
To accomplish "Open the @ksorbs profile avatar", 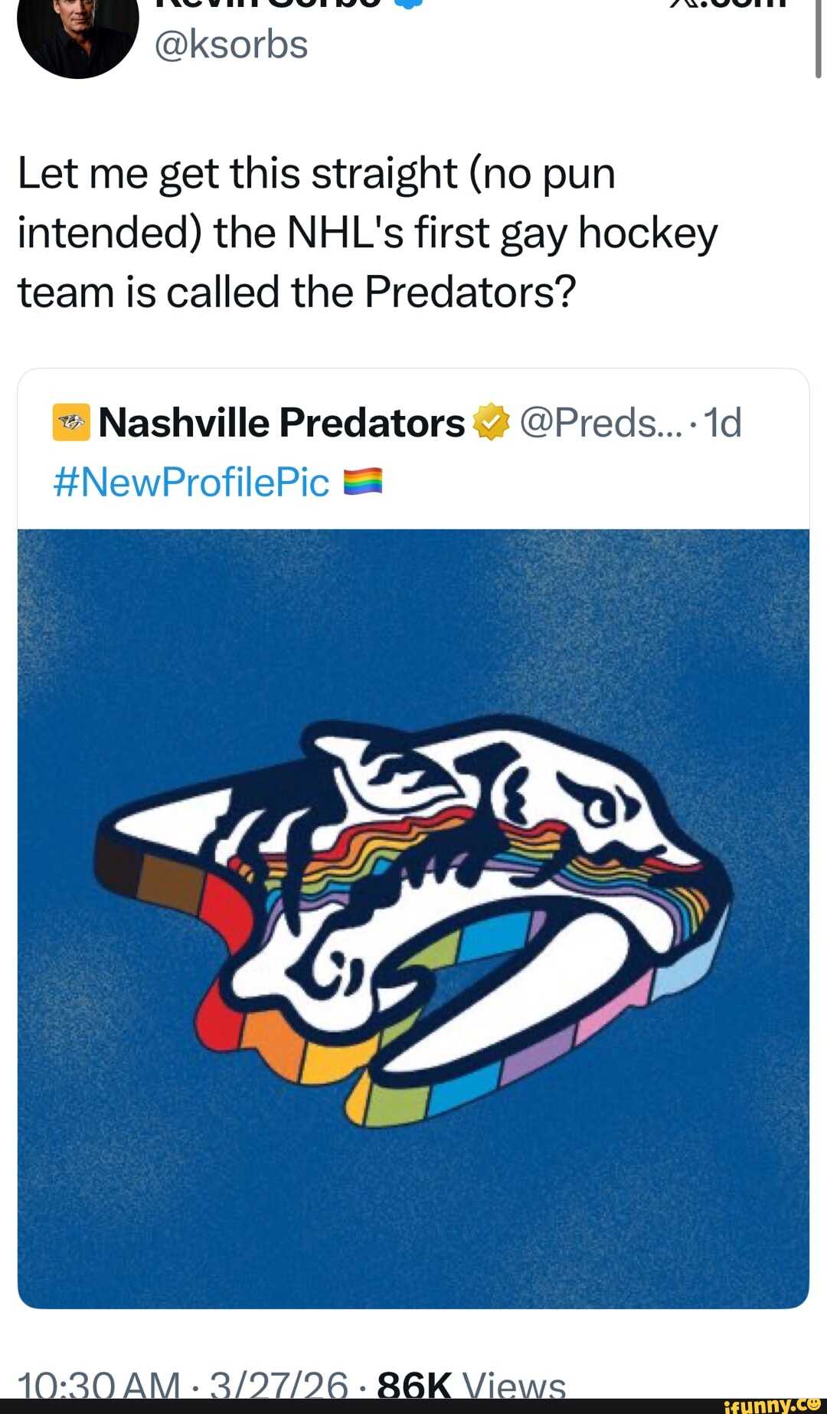I will [77, 34].
